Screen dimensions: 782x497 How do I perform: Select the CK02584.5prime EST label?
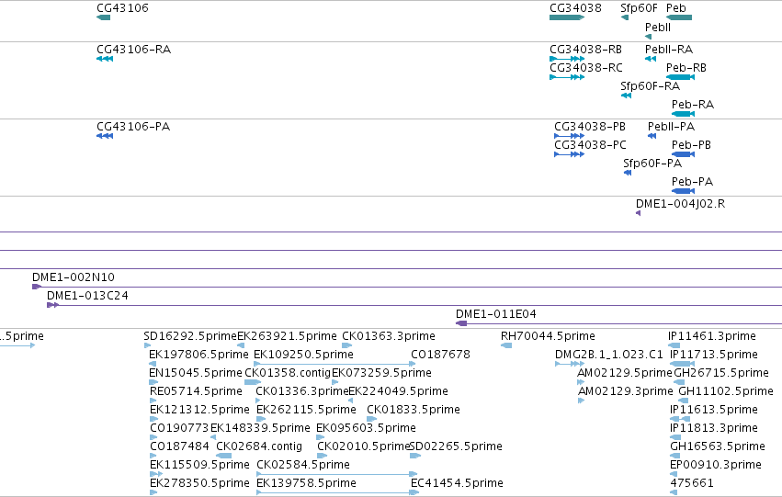click(302, 465)
